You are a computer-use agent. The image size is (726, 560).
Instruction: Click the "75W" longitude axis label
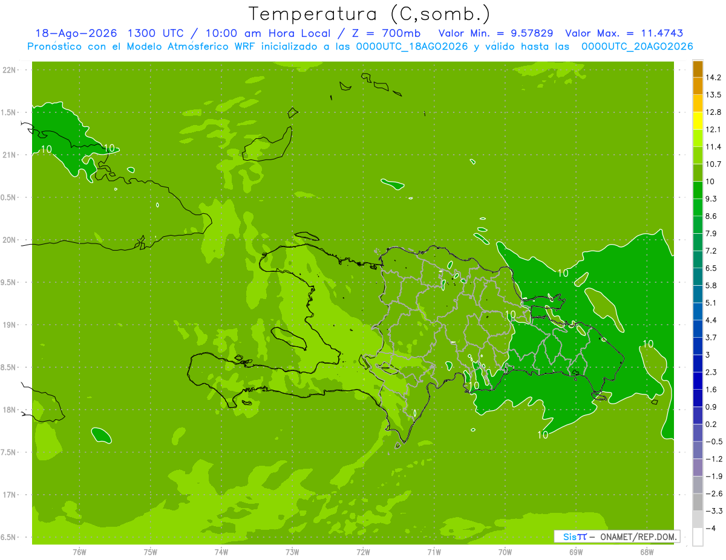coord(150,552)
